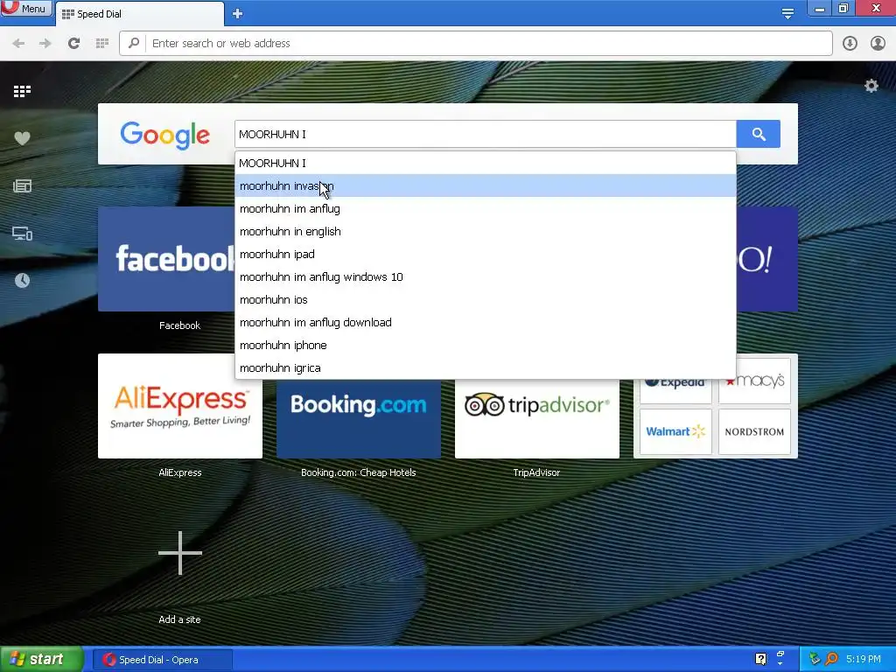Select 'moorhuhn im anflug download'
Viewport: 896px width, 672px height.
click(485, 323)
